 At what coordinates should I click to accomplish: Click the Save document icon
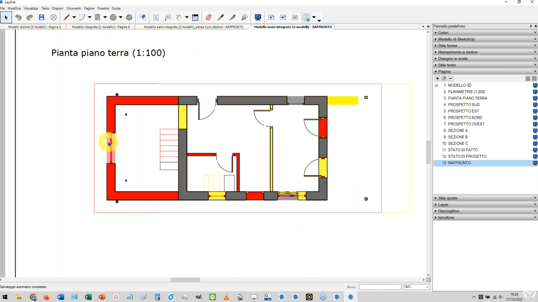(x=42, y=18)
